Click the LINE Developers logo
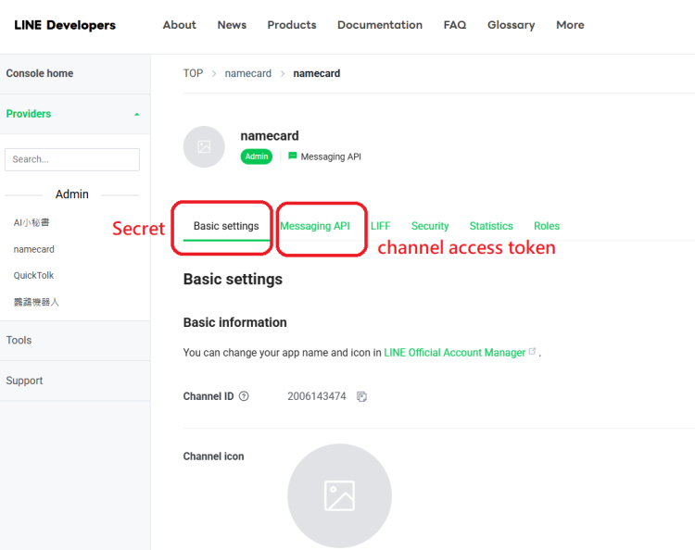Image resolution: width=695 pixels, height=550 pixels. 65,25
